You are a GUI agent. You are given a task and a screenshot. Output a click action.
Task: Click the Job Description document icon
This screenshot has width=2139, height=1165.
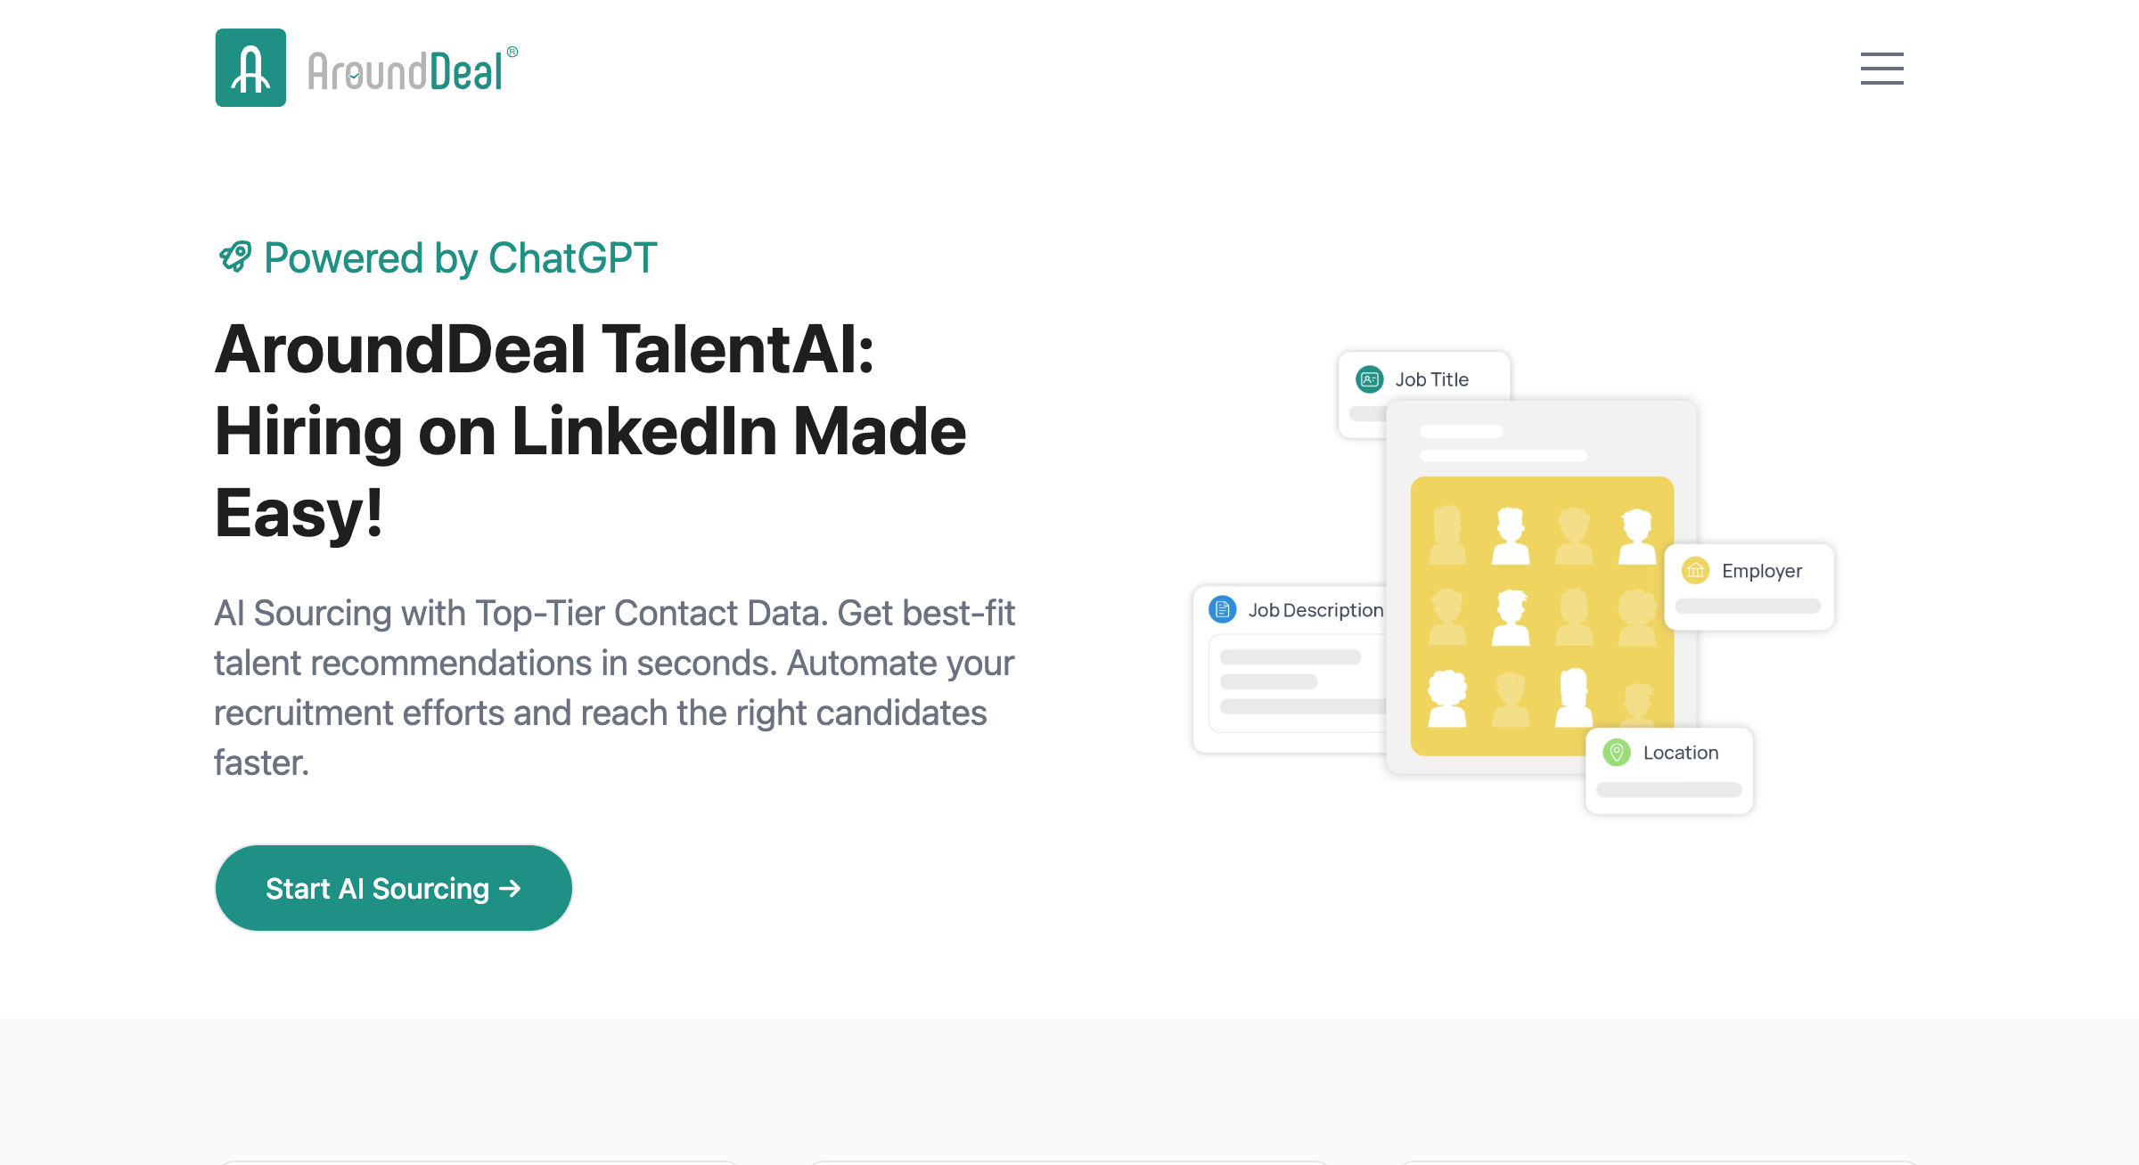coord(1222,609)
